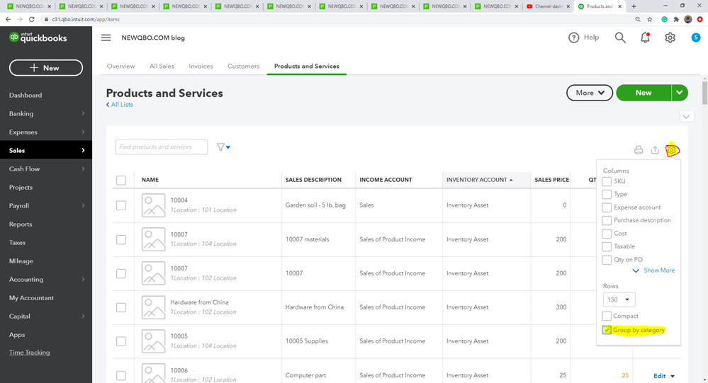The image size is (708, 383).
Task: Click Show More columns link
Action: point(658,270)
